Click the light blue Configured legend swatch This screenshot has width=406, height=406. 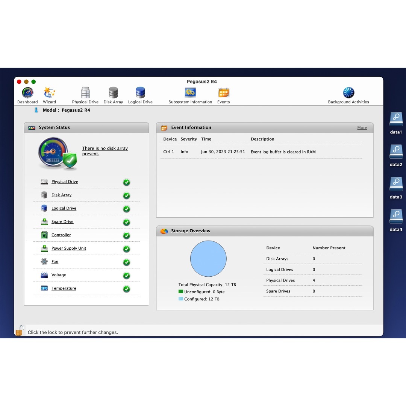pyautogui.click(x=181, y=299)
